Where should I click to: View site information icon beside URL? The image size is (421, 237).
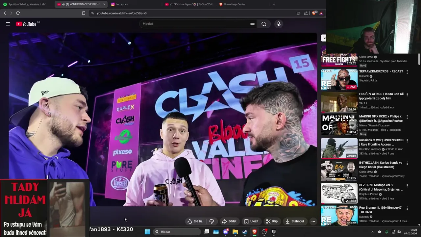[x=92, y=13]
